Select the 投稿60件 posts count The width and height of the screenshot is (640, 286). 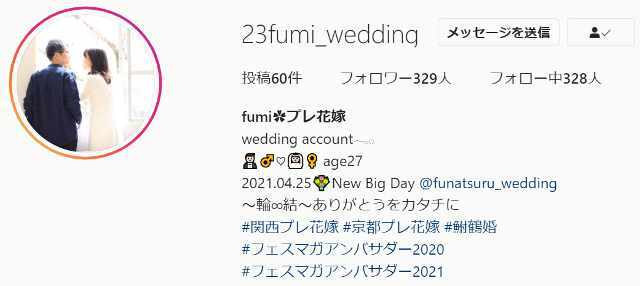click(x=272, y=78)
